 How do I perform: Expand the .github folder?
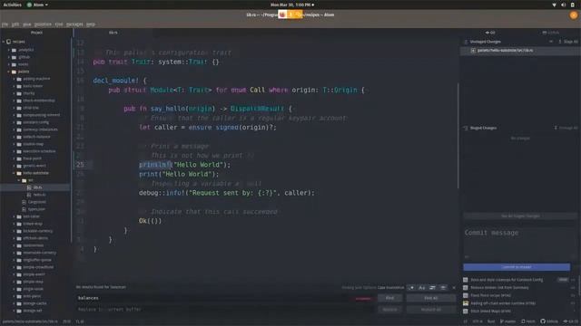click(9, 57)
